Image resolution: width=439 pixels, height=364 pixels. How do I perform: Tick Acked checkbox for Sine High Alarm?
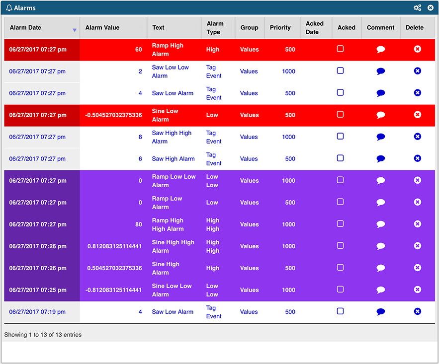coord(340,267)
